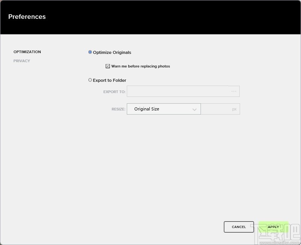Image resolution: width=301 pixels, height=245 pixels.
Task: Click the "Optimize Originals" label text
Action: click(x=112, y=52)
